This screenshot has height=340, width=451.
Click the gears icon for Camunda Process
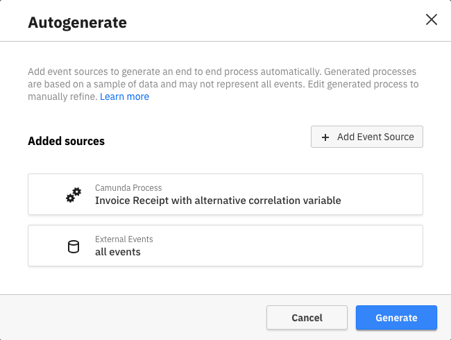74,195
